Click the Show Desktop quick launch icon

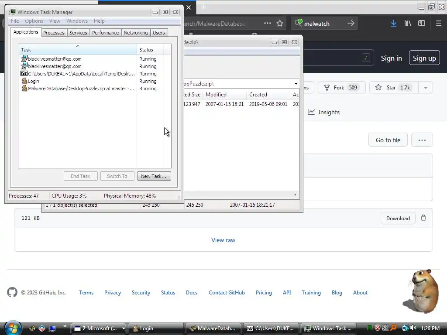click(52, 328)
